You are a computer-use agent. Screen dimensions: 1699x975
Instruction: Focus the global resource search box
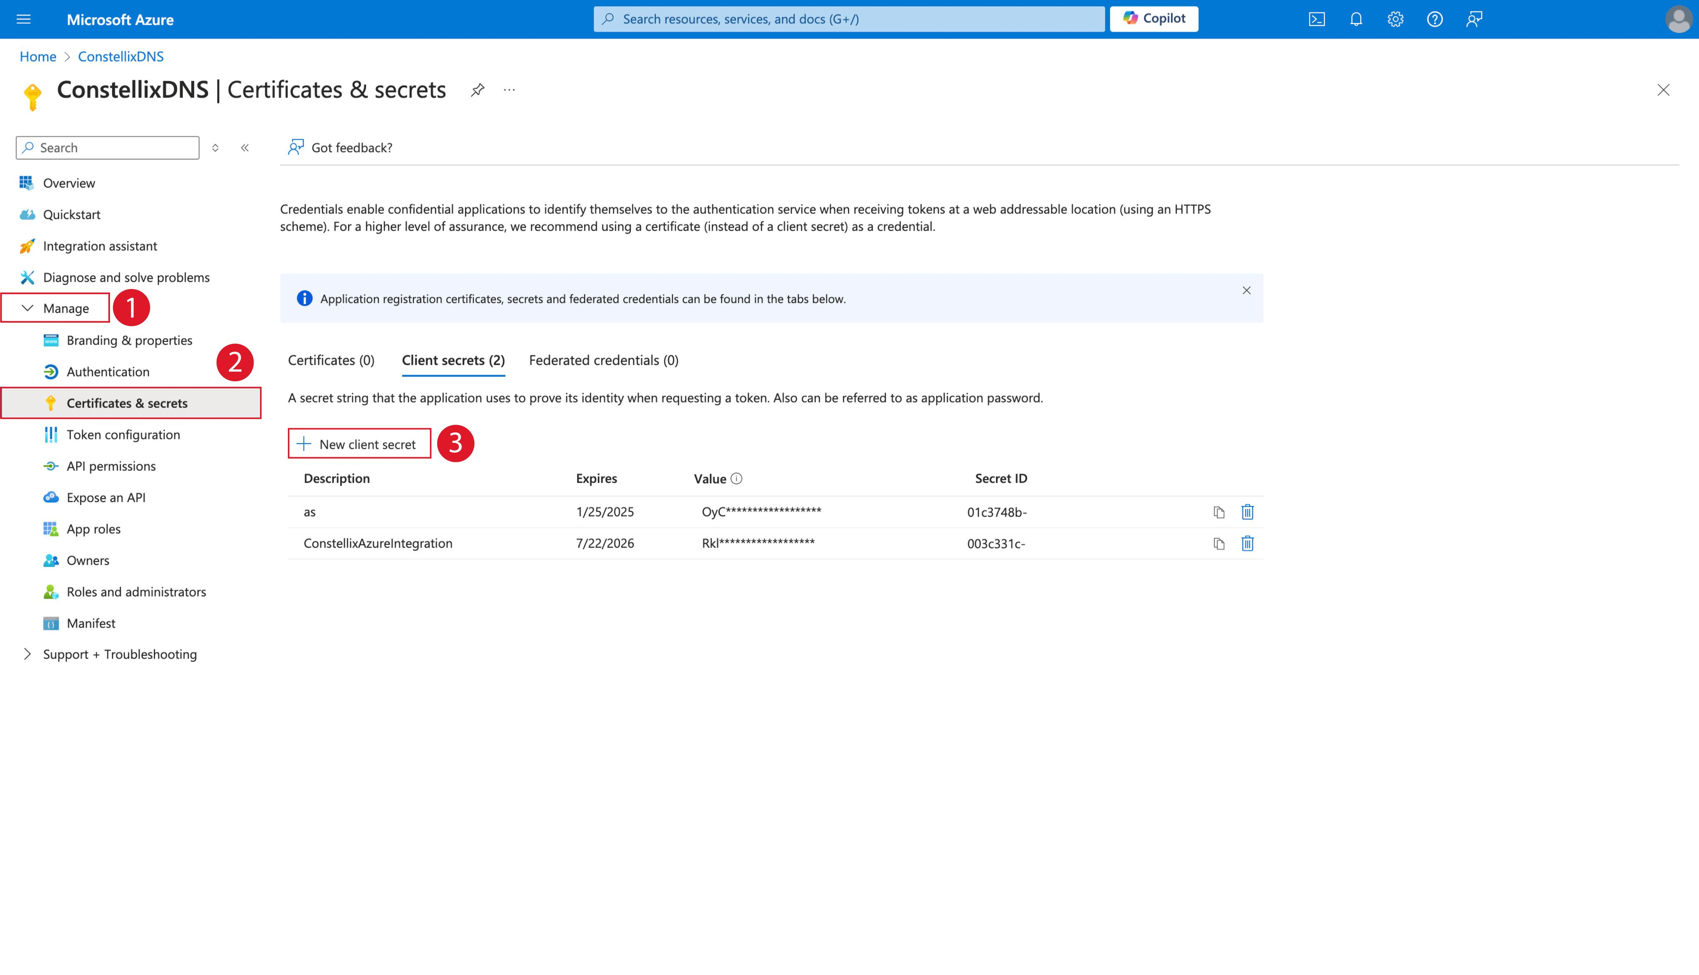tap(849, 19)
